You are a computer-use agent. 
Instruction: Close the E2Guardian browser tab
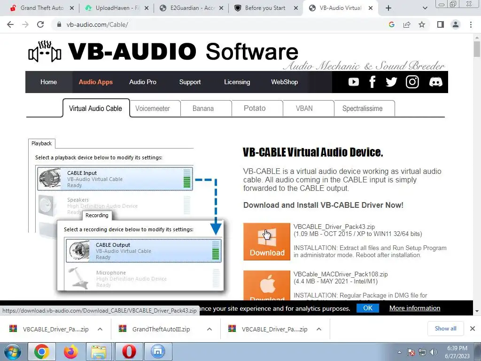pos(222,8)
